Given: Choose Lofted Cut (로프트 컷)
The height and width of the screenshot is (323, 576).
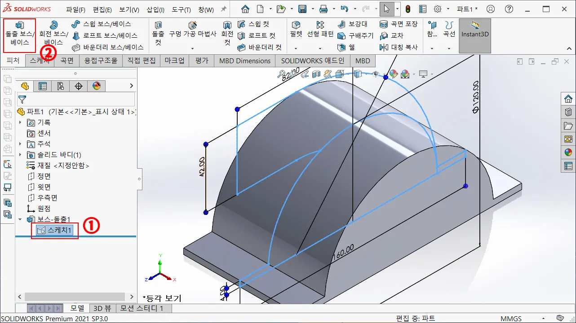Looking at the screenshot, I should tap(256, 35).
